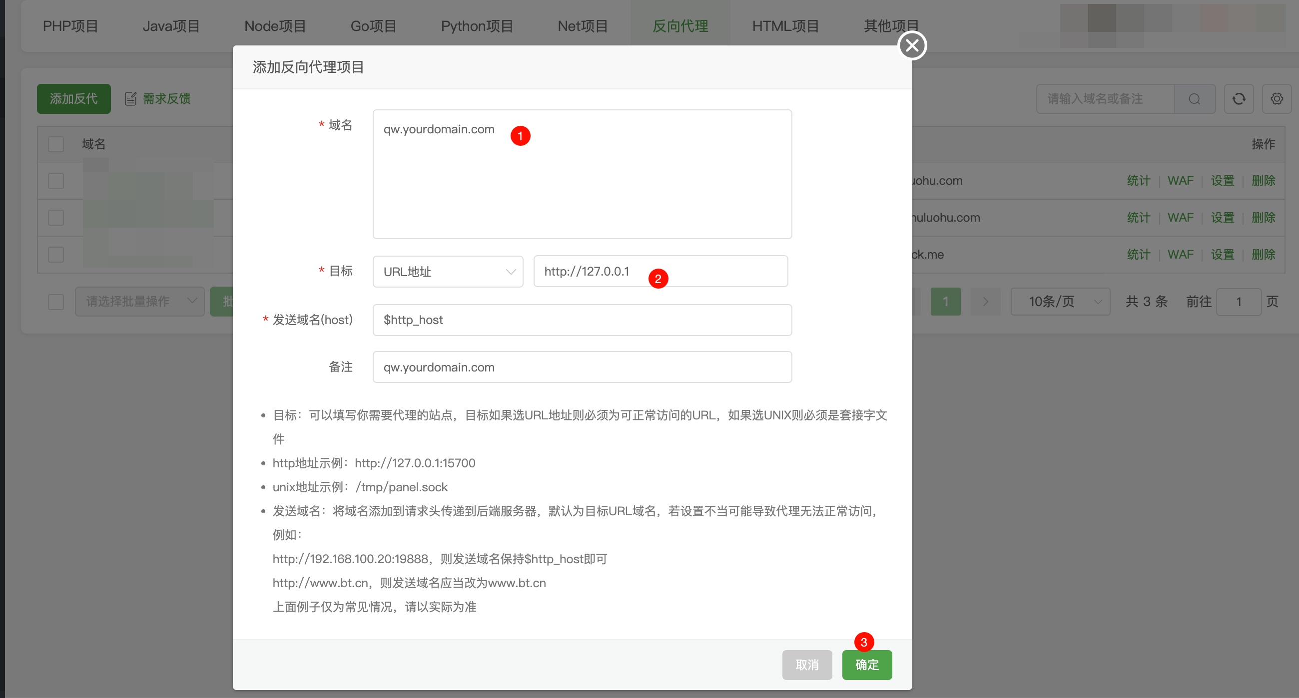Click WAF link in the last row
1299x698 pixels.
pyautogui.click(x=1181, y=255)
